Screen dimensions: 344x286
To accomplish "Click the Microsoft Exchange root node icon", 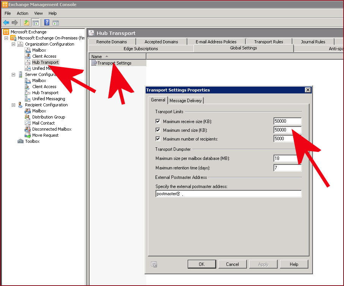I will pos(6,32).
